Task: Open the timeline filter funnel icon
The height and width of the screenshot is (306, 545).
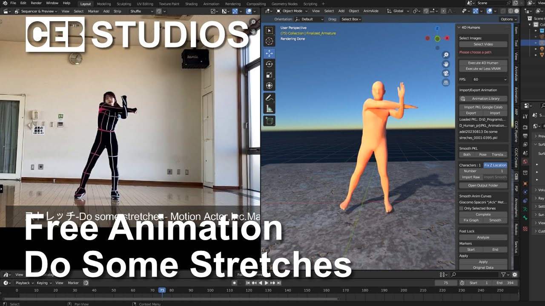Action: [x=503, y=275]
